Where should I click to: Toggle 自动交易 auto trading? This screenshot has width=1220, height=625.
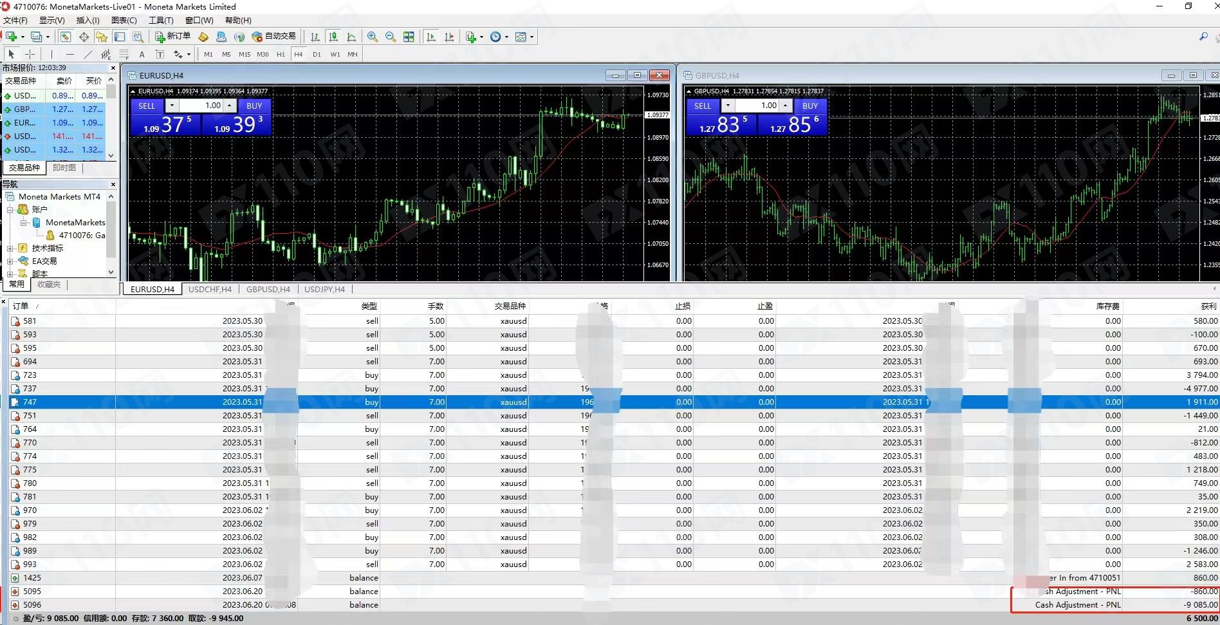[x=275, y=37]
